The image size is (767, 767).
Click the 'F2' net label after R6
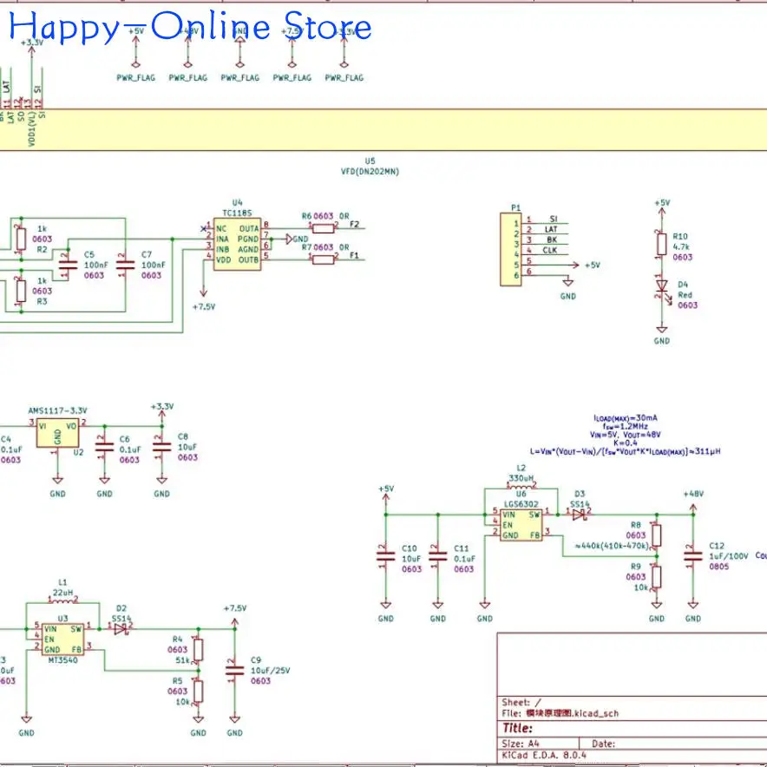pos(355,224)
